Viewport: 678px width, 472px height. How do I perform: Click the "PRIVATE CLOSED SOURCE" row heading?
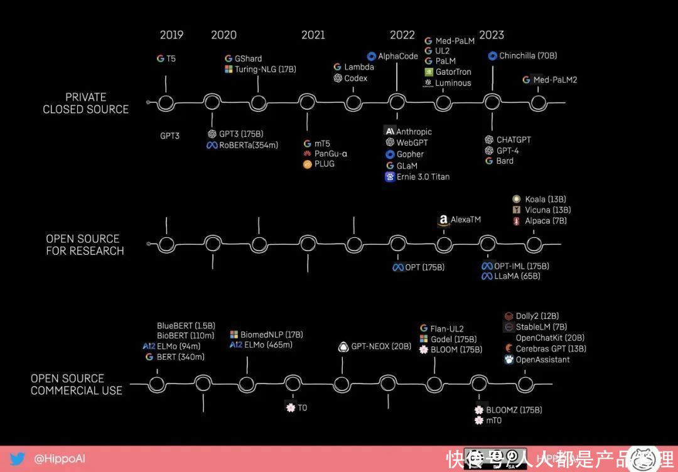[x=85, y=104]
